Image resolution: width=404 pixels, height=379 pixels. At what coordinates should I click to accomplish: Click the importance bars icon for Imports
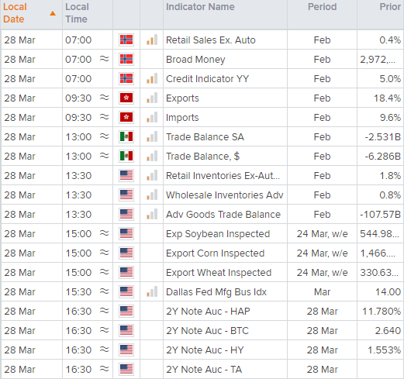(152, 117)
